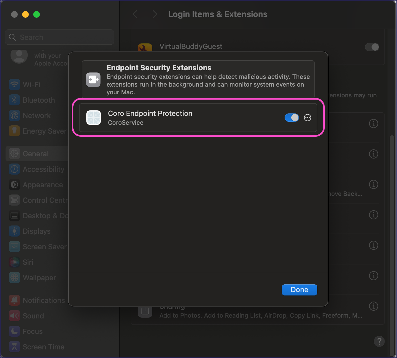Viewport: 397px width, 358px height.
Task: Open Displays settings
Action: (x=36, y=231)
